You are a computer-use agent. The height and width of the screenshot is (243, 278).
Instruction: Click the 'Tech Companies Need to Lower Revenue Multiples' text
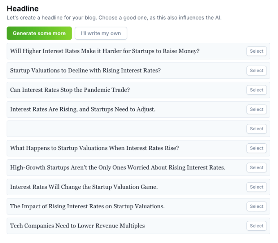click(x=77, y=226)
